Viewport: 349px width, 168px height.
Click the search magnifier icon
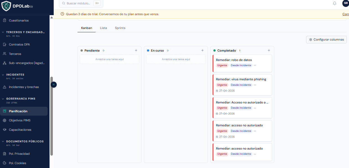pos(63,3)
